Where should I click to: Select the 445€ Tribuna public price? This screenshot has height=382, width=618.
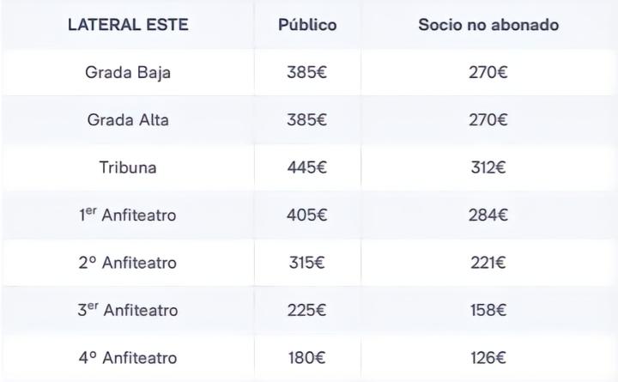click(x=307, y=167)
